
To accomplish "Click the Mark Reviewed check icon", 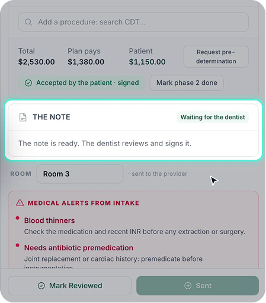I will coord(41,286).
